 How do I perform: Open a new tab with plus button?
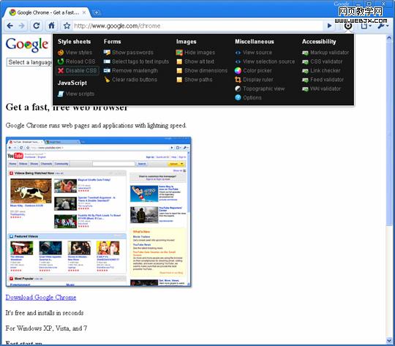(x=97, y=12)
